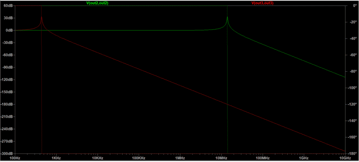The image size is (359, 162).
Task: Click the -180° phase axis label
Action: (x=352, y=153)
